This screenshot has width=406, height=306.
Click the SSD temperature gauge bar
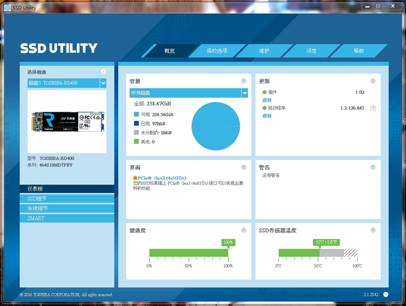tap(318, 252)
